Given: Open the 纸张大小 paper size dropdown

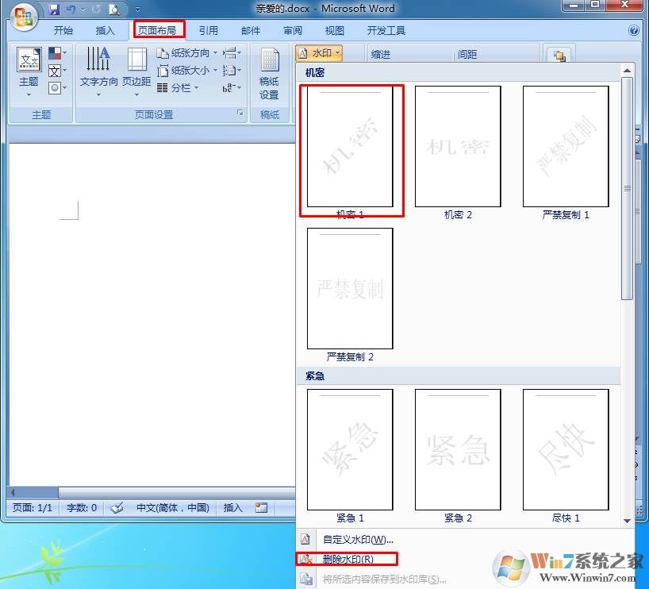Looking at the screenshot, I should pyautogui.click(x=186, y=71).
